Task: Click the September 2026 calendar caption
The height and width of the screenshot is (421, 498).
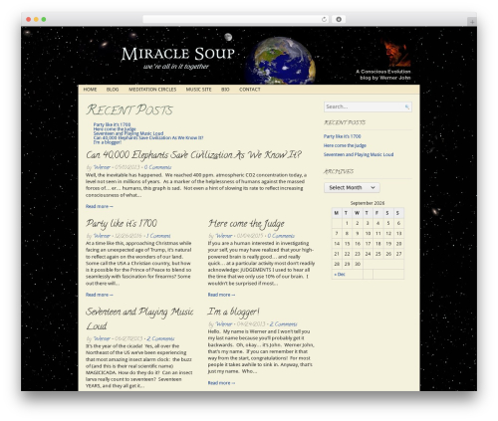Action: point(368,203)
